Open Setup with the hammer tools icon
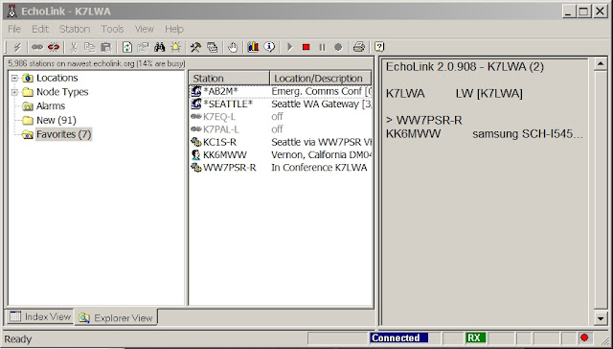The height and width of the screenshot is (349, 613). (195, 47)
